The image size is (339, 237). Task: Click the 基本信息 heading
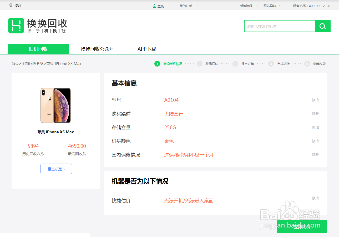tap(124, 83)
